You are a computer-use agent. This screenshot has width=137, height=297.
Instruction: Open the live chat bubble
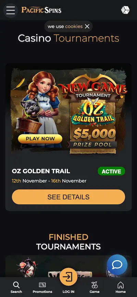coord(117,265)
